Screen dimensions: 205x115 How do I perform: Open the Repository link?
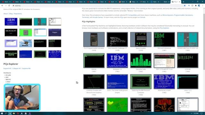point(18,13)
